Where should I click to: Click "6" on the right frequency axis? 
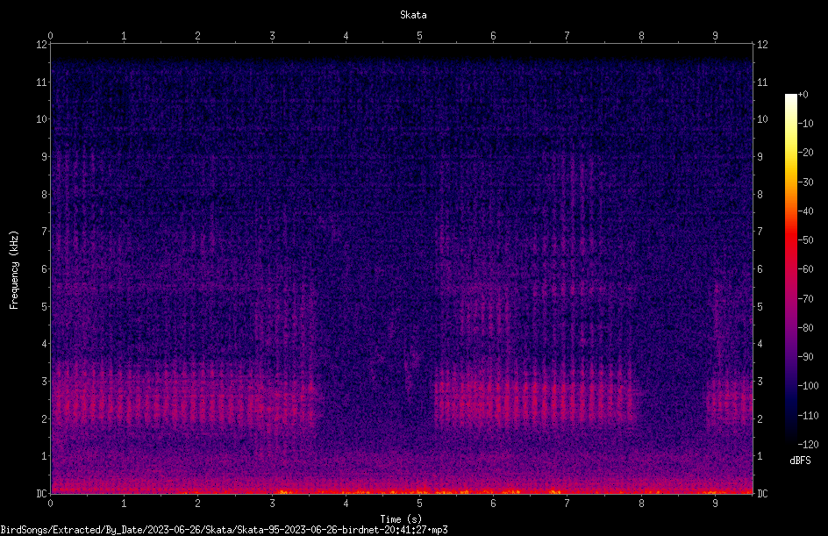pos(760,268)
